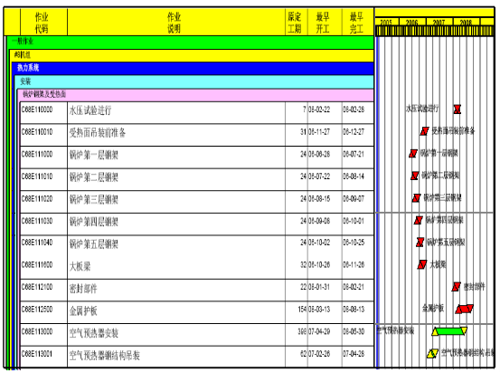Collapse the green 一般作业 group band
The image size is (500, 372).
tap(191, 43)
